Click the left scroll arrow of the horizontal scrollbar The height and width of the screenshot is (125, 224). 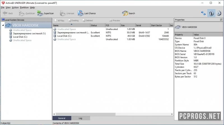point(54,114)
